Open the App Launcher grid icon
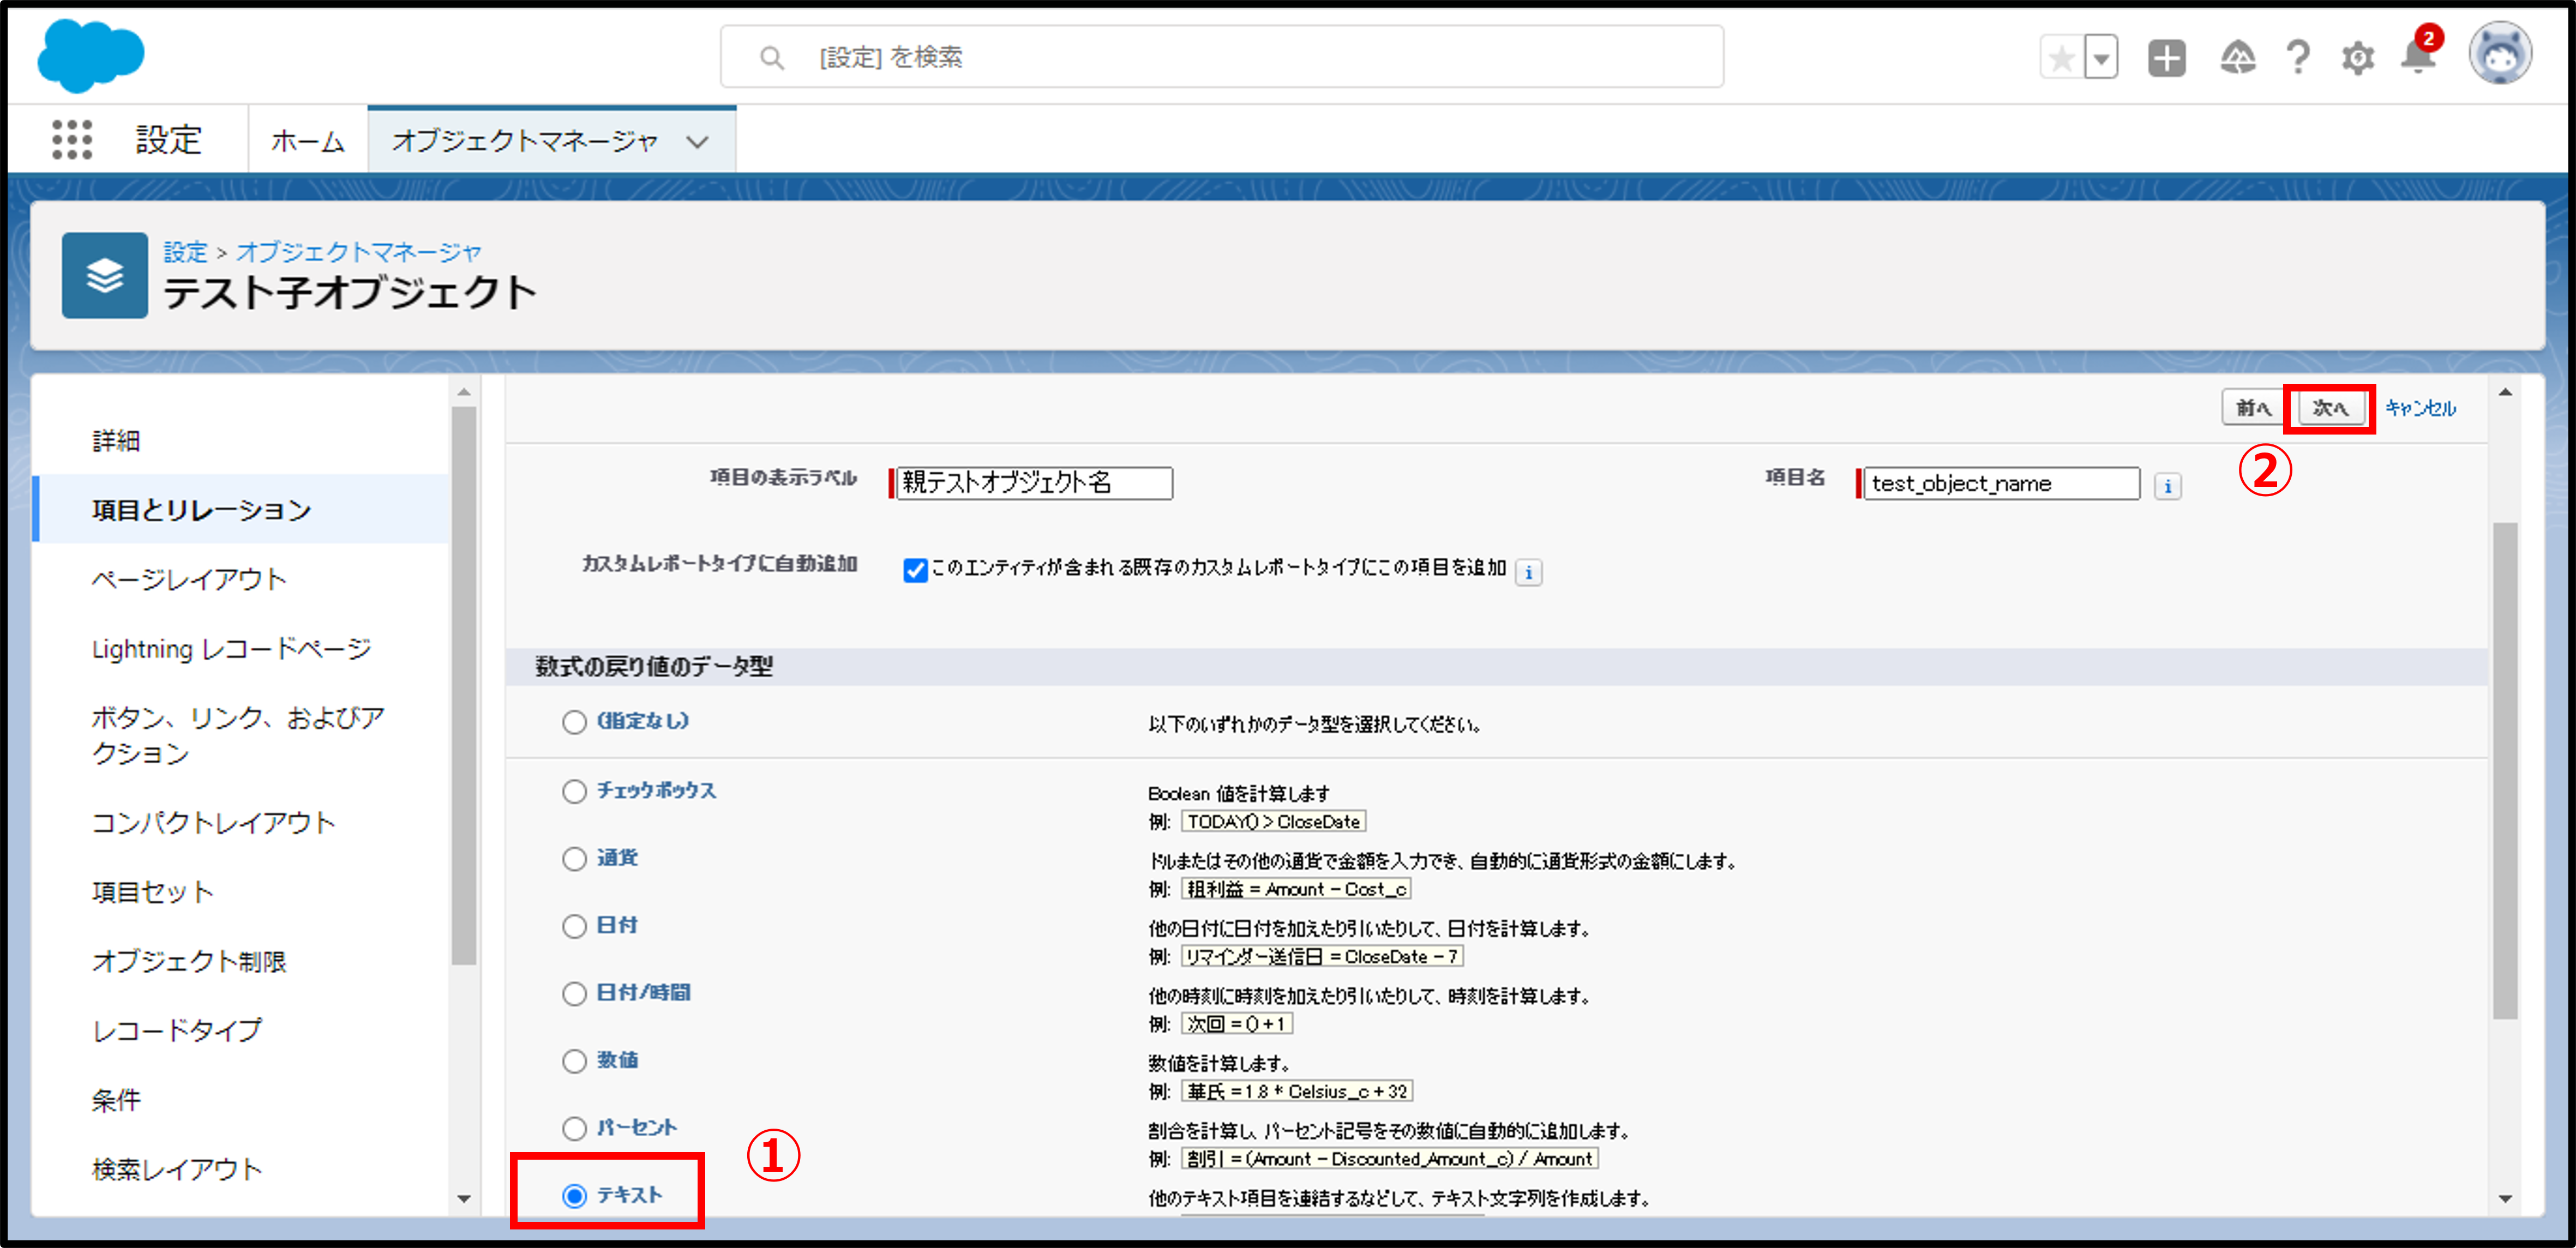Image resolution: width=2576 pixels, height=1248 pixels. [72, 139]
